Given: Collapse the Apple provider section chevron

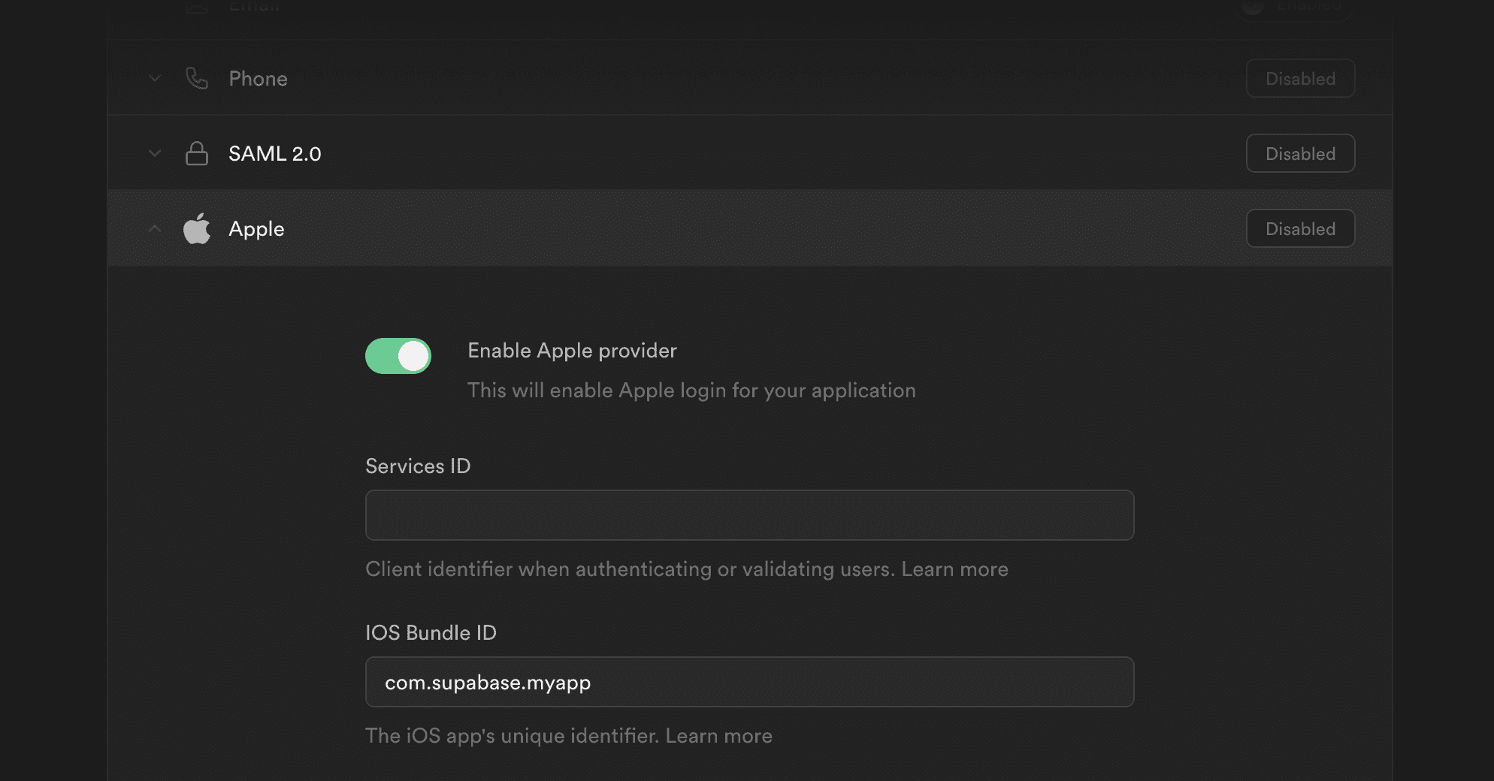Looking at the screenshot, I should pyautogui.click(x=155, y=228).
